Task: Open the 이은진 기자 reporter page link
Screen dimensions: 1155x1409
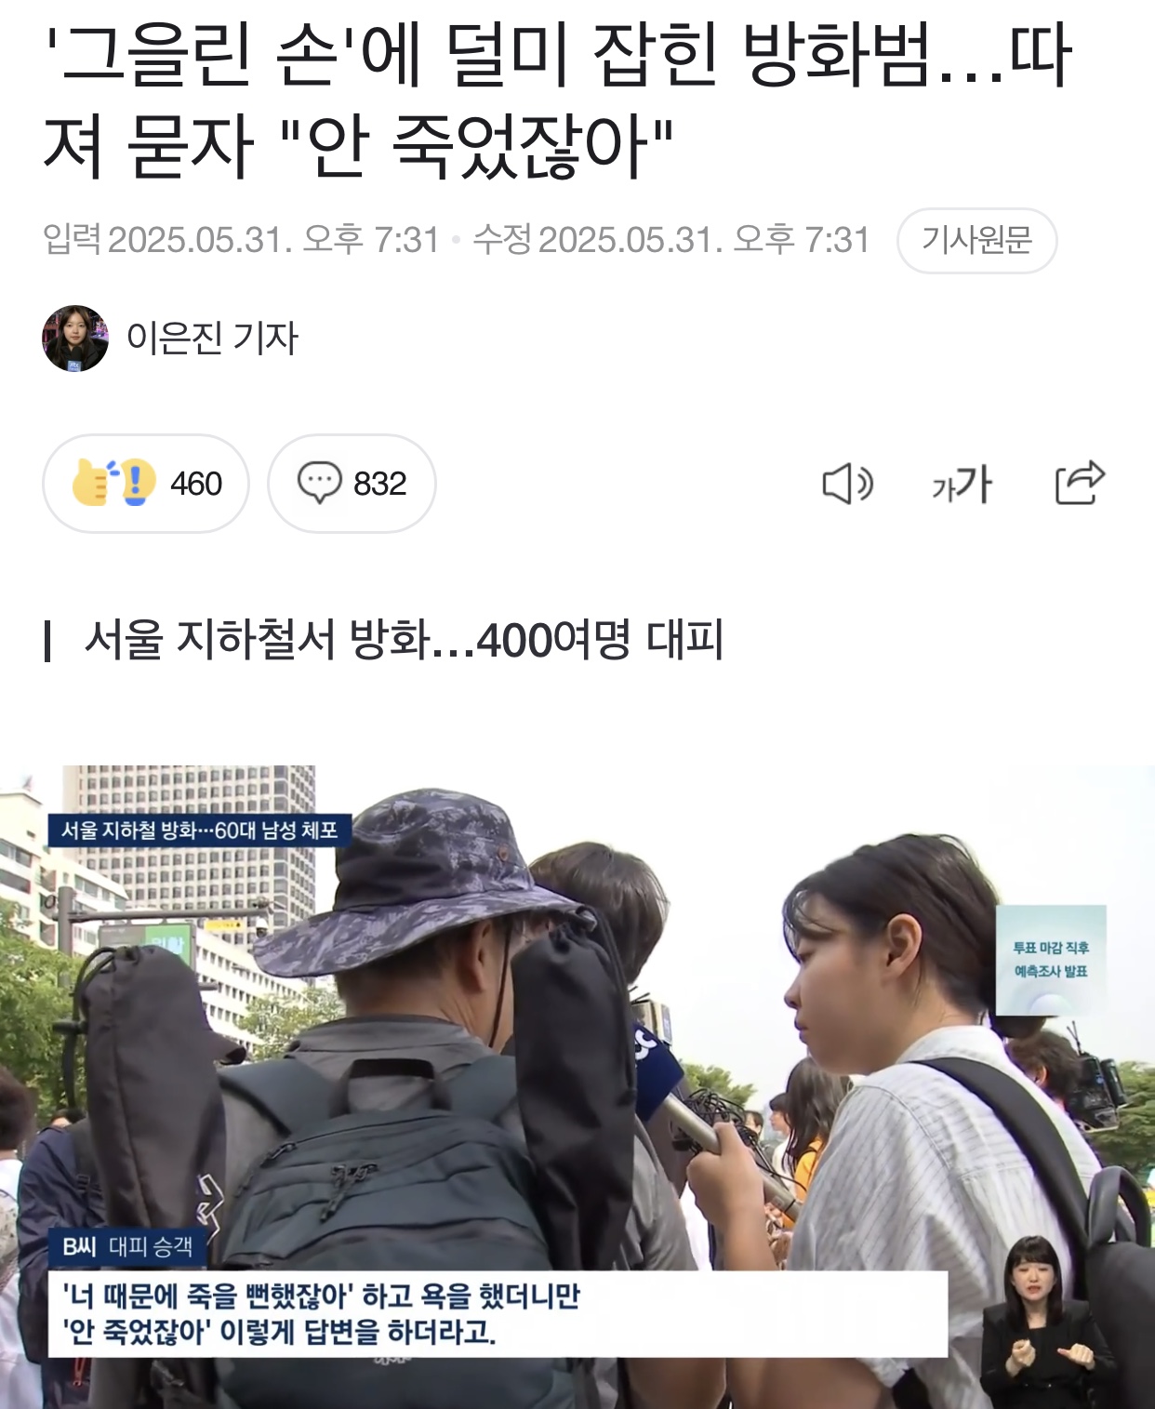Action: click(212, 338)
